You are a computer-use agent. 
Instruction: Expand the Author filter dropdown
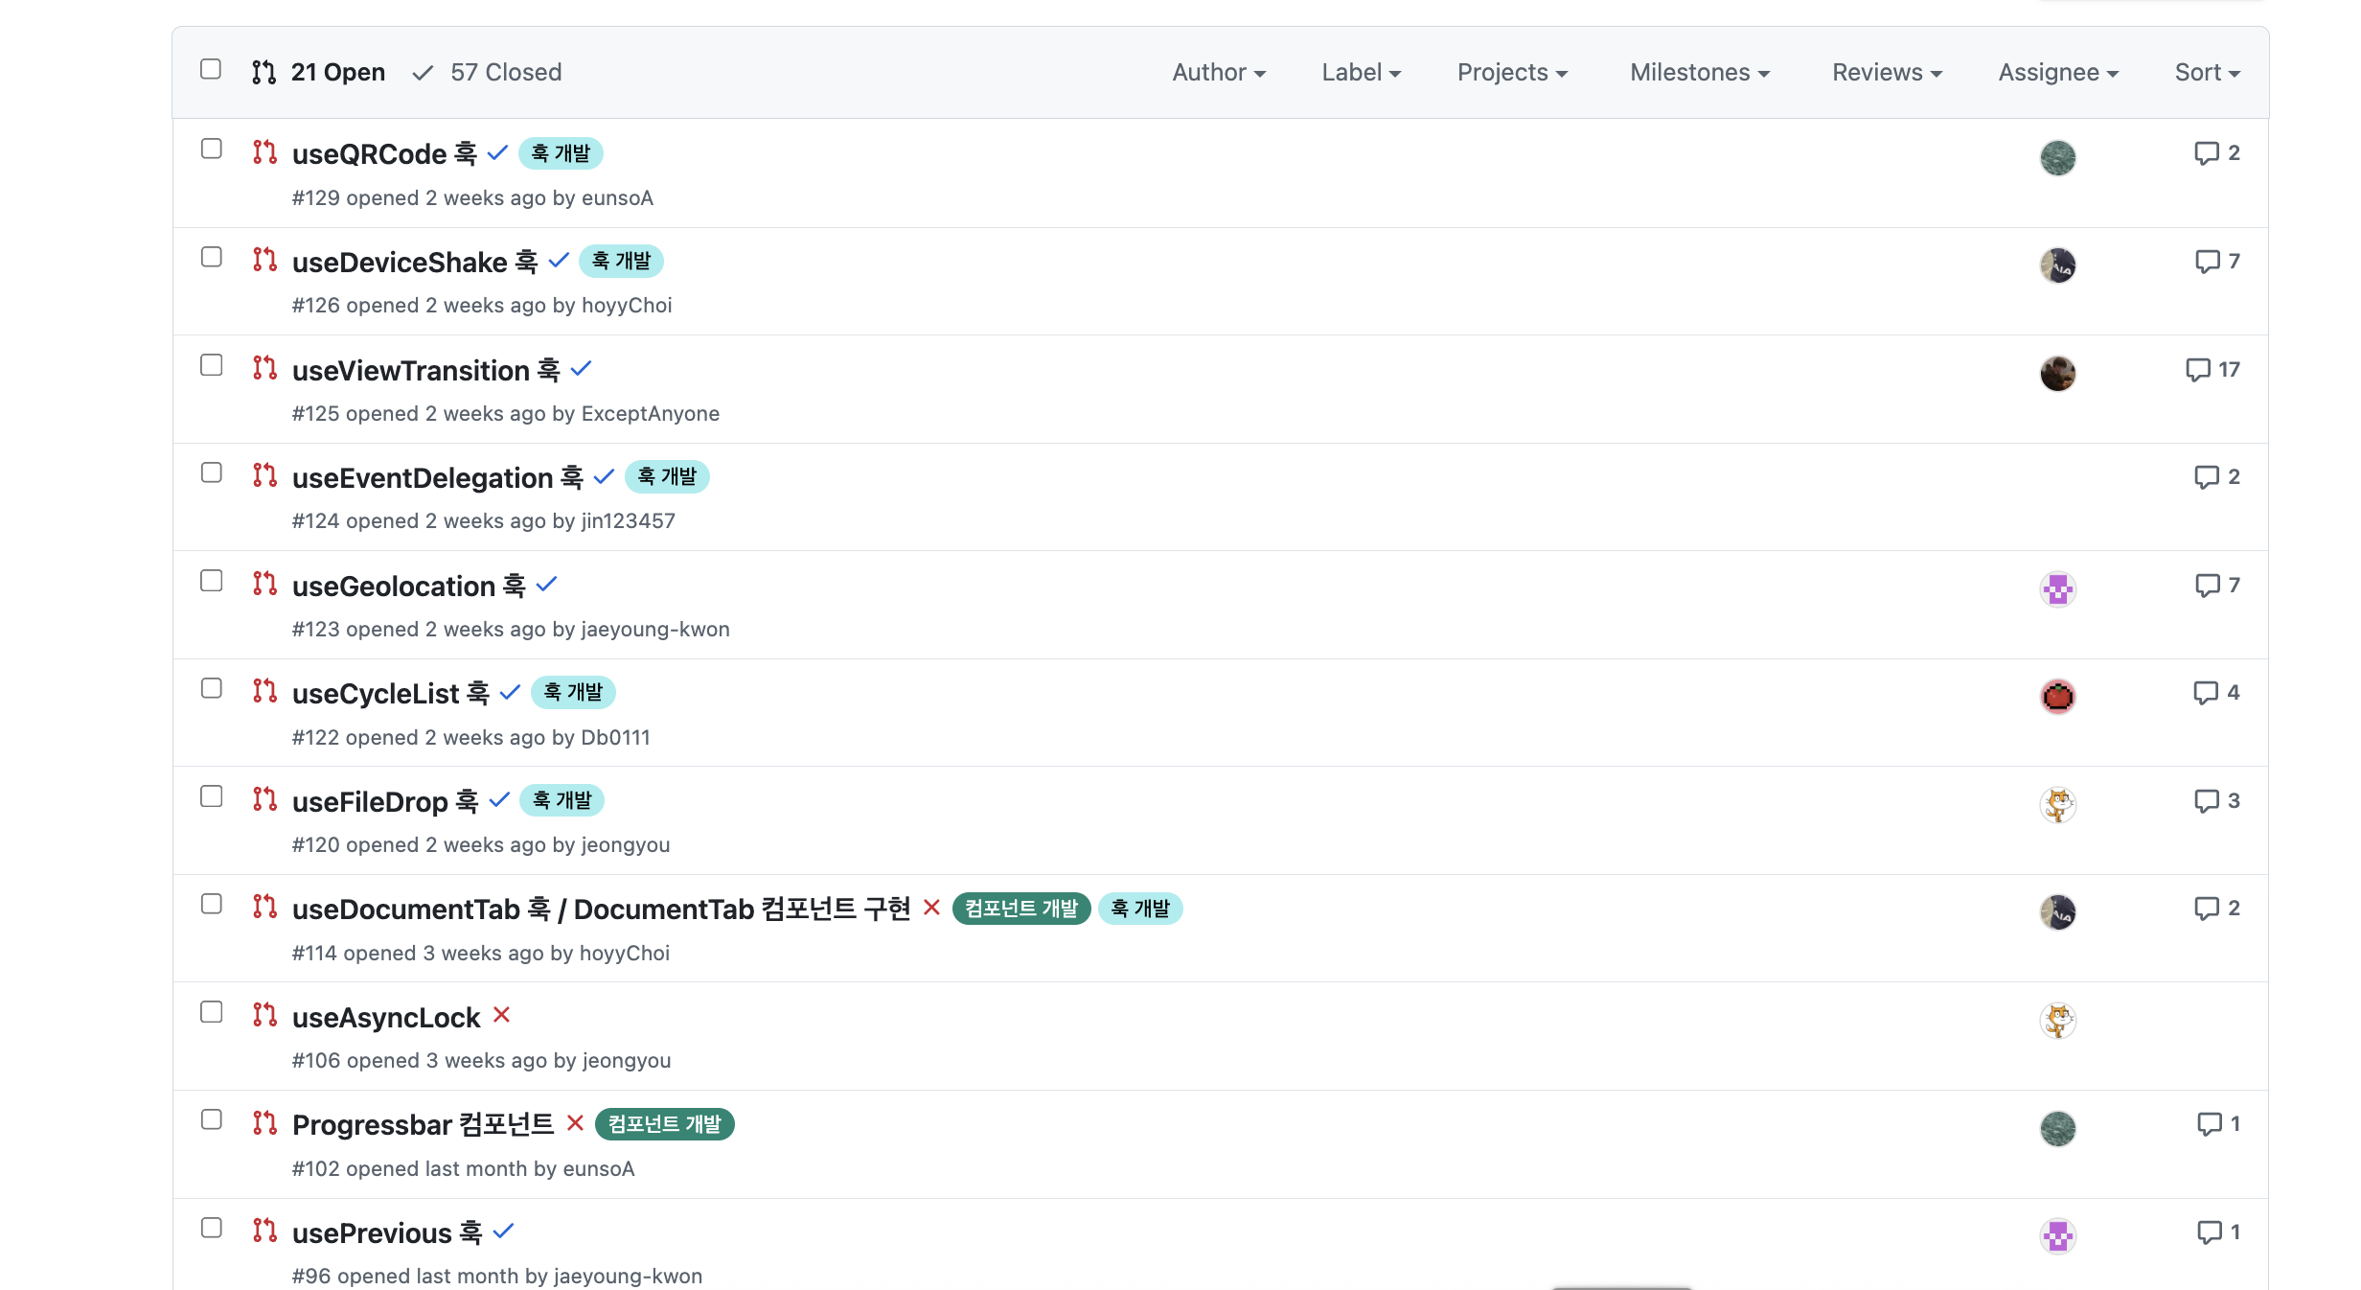1219,73
